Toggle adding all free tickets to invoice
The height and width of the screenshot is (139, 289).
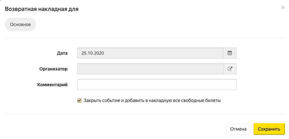(x=79, y=100)
